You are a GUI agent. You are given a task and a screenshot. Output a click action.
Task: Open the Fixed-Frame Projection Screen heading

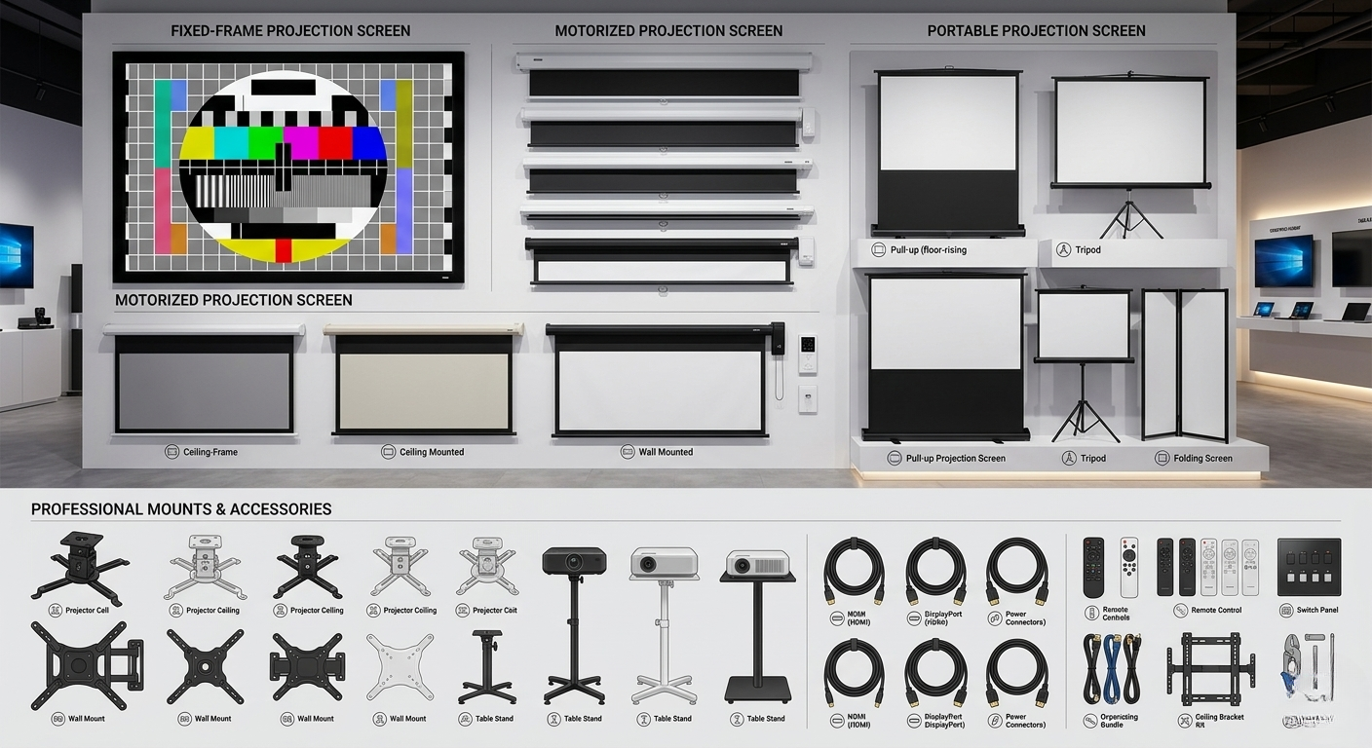(290, 31)
